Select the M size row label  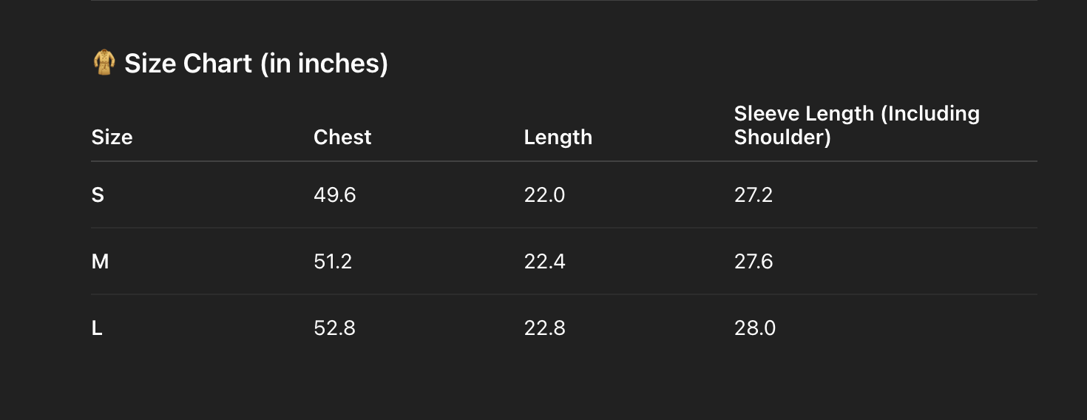point(100,262)
